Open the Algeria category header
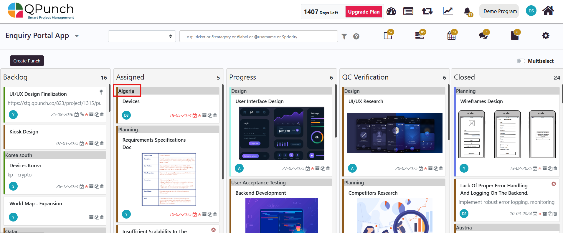This screenshot has height=233, width=563. point(126,91)
